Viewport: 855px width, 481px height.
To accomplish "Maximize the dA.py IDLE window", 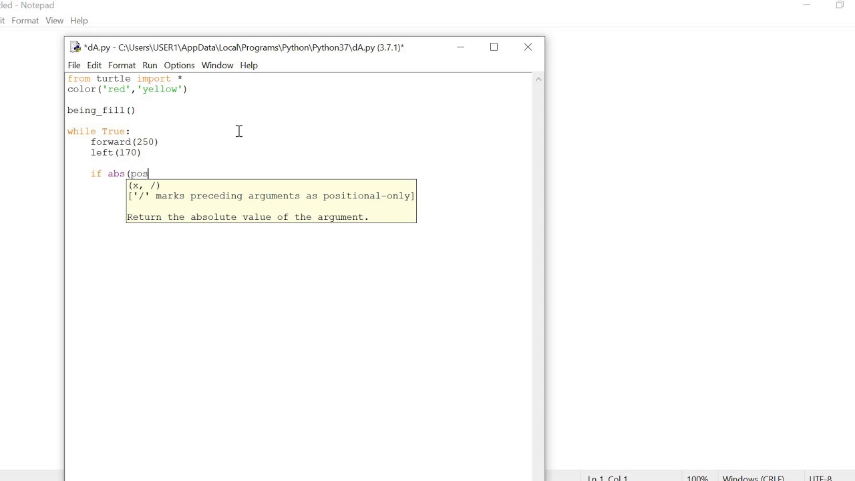I will click(x=494, y=47).
